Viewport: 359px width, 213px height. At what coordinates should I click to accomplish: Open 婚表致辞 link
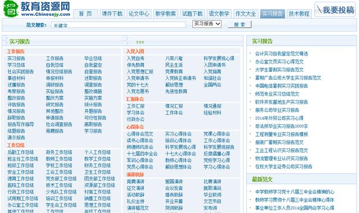click(x=174, y=195)
